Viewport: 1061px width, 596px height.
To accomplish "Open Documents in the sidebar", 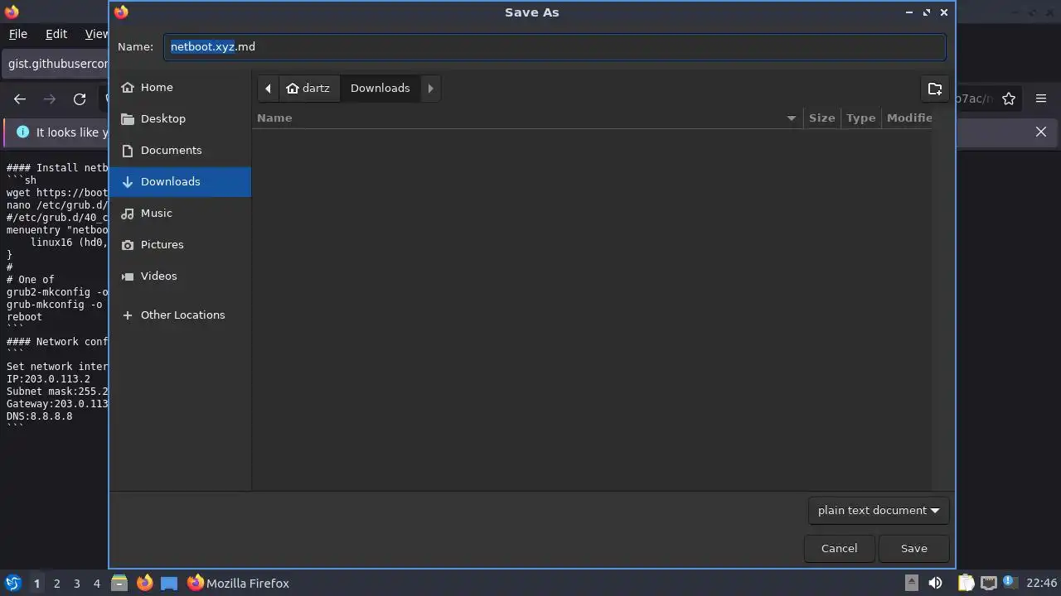I will click(x=180, y=150).
